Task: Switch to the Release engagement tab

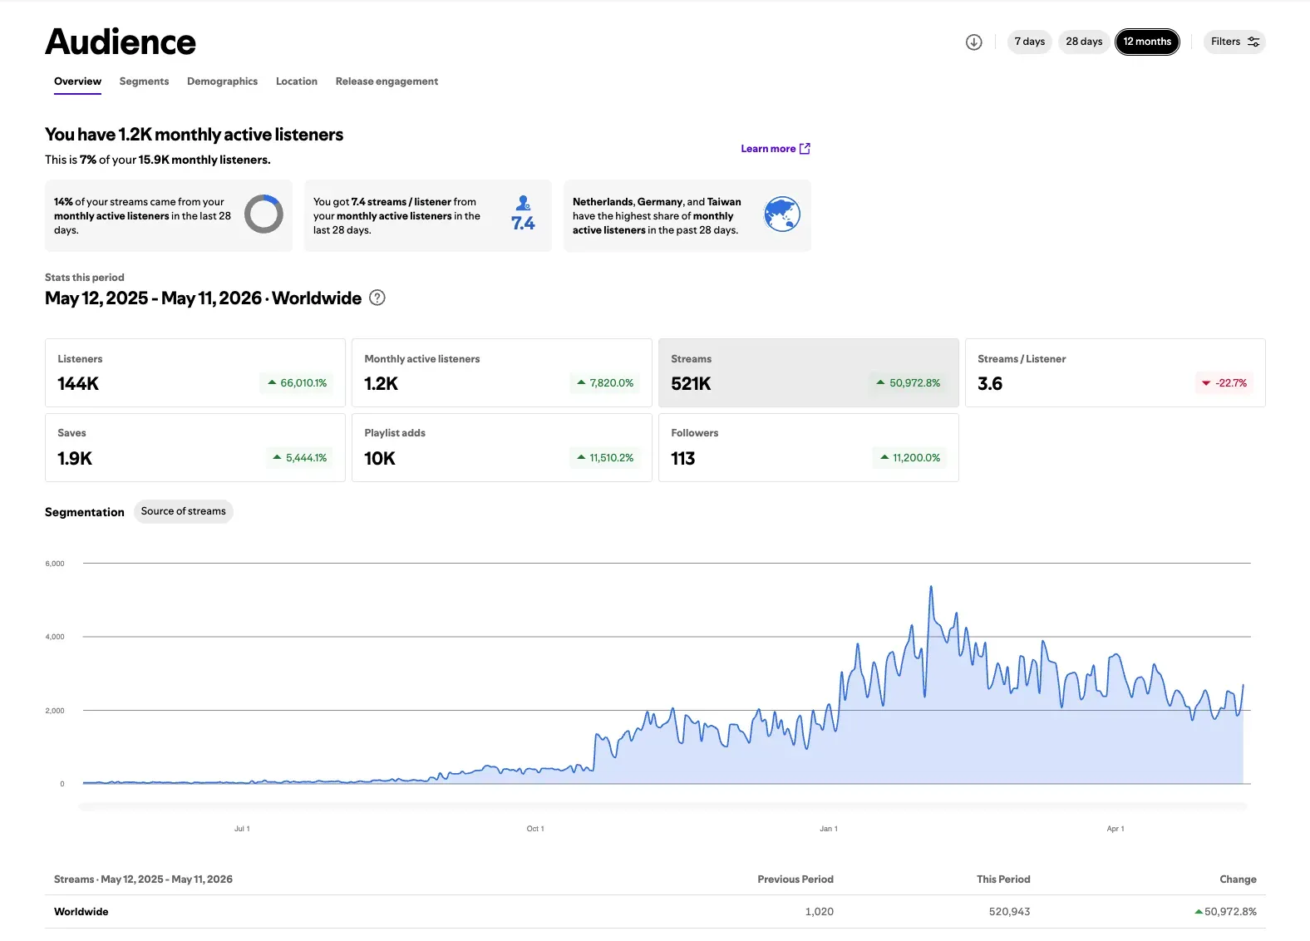Action: click(x=387, y=81)
